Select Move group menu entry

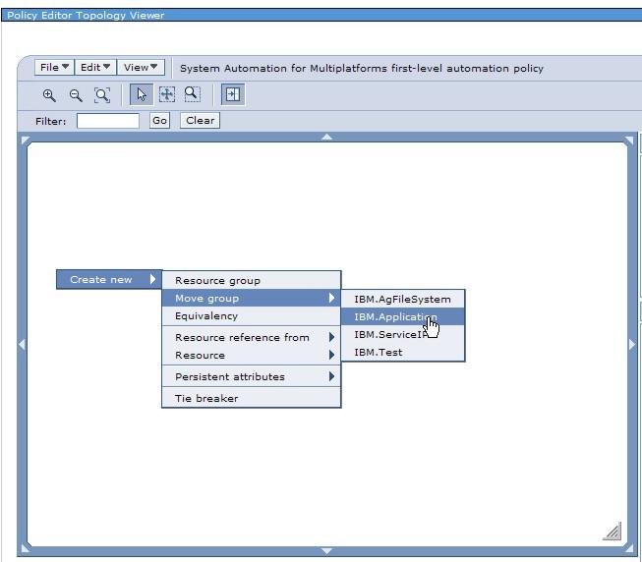pyautogui.click(x=252, y=298)
